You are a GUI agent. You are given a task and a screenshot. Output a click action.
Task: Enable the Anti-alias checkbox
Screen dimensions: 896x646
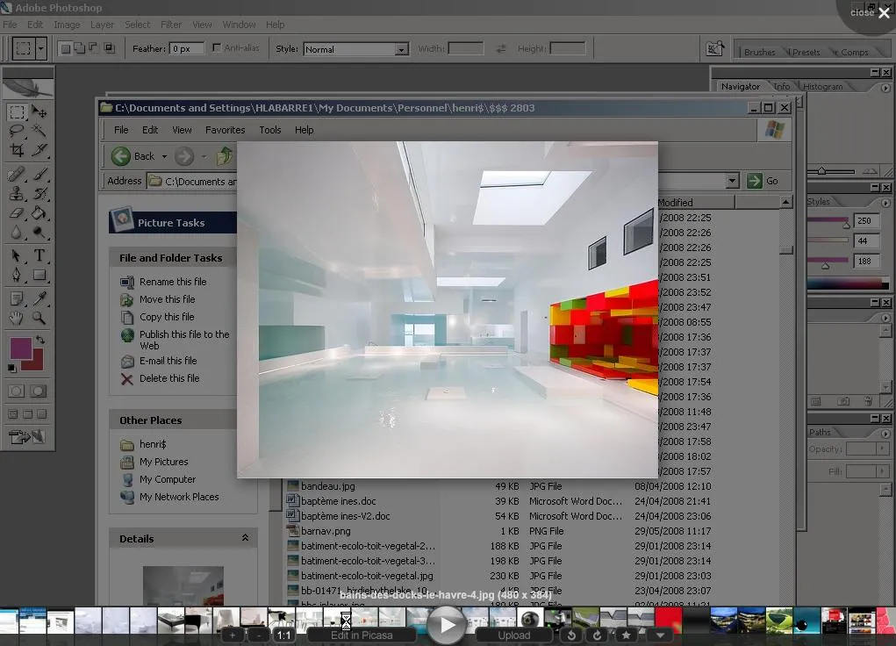217,48
